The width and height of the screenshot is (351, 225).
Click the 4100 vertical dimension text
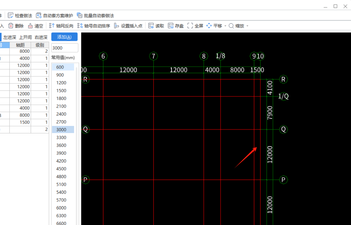pyautogui.click(x=270, y=88)
